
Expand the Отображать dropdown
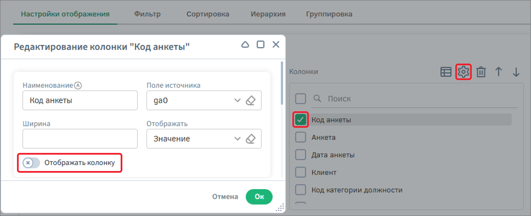(x=237, y=139)
